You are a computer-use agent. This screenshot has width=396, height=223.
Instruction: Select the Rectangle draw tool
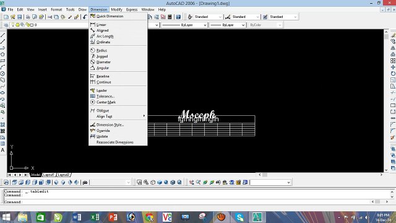[x=2, y=61]
